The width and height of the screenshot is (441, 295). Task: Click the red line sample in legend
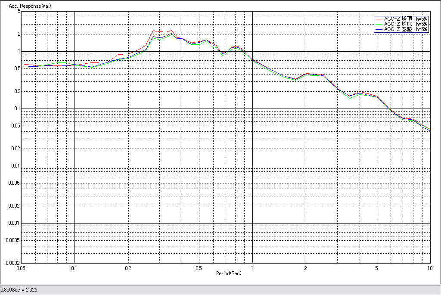(379, 19)
